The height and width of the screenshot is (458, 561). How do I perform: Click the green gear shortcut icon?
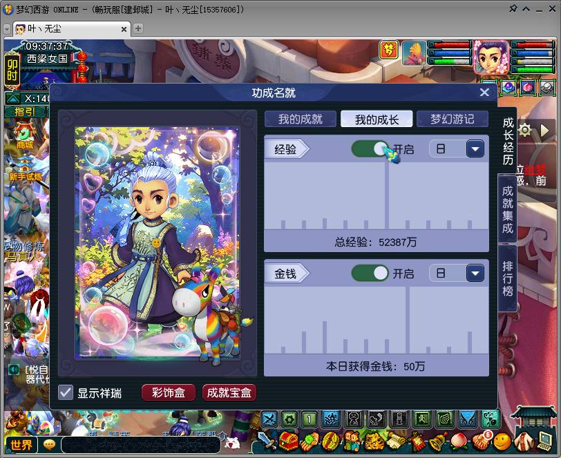click(x=289, y=419)
